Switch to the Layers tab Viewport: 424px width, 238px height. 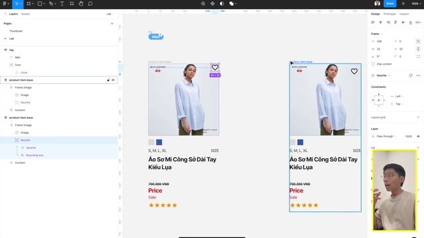pos(13,14)
